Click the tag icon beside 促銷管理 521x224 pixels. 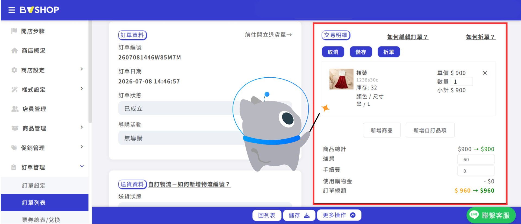(x=14, y=148)
